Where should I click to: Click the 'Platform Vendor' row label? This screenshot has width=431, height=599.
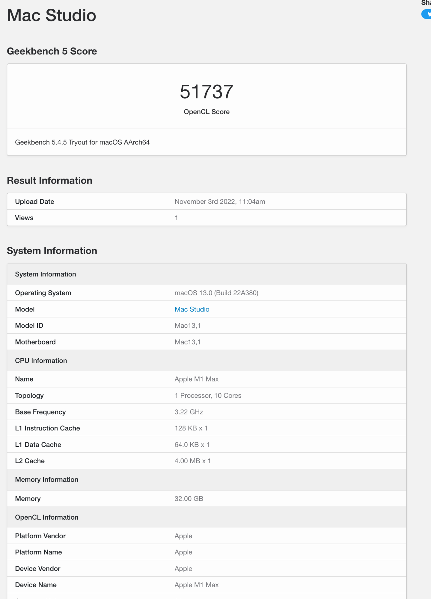coord(40,536)
